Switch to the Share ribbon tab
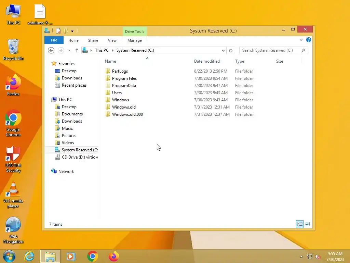This screenshot has height=263, width=350. tap(93, 40)
